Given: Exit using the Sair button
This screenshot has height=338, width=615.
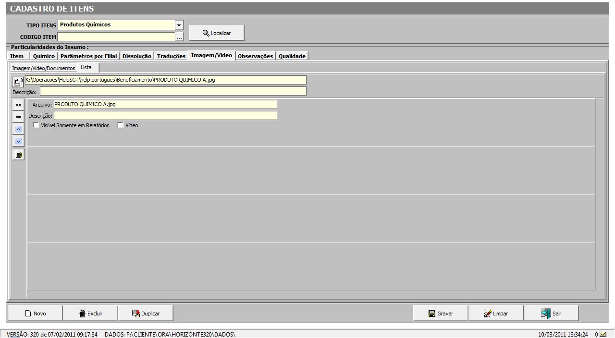Looking at the screenshot, I should (x=551, y=314).
